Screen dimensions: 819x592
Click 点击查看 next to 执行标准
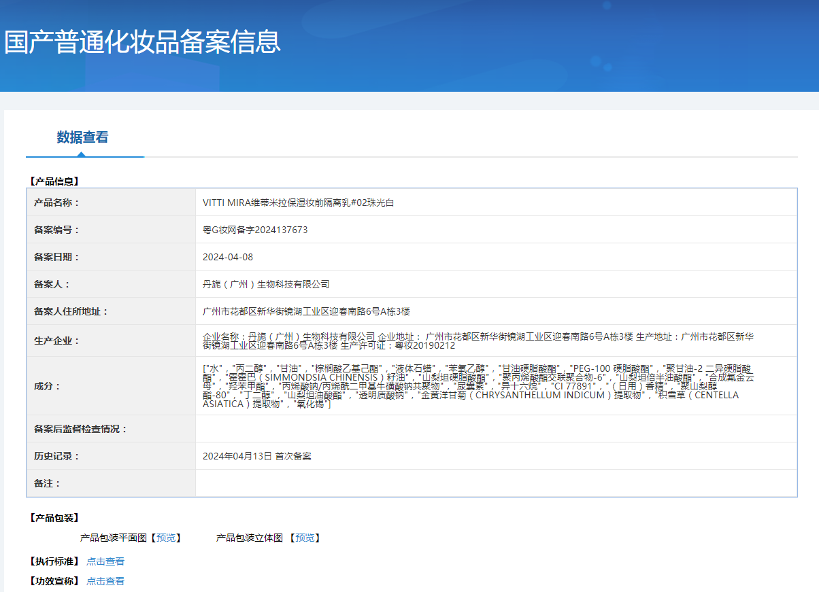click(105, 561)
